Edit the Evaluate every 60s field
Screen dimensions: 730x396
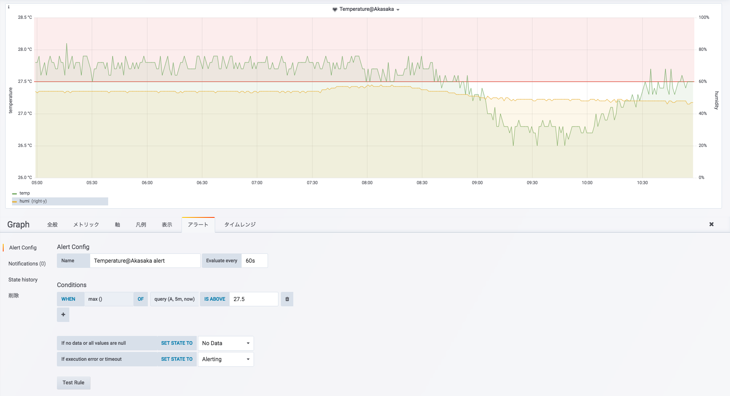254,261
